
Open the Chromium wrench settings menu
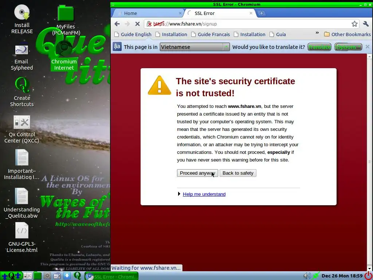coord(366,24)
